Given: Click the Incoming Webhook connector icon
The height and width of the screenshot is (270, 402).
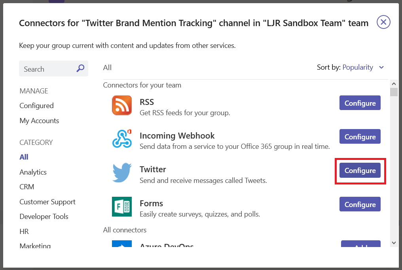Looking at the screenshot, I should 122,139.
